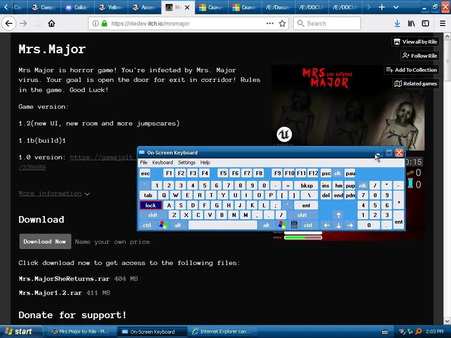Bookmark this page with the star icon
This screenshot has height=338, width=451.
tap(282, 23)
